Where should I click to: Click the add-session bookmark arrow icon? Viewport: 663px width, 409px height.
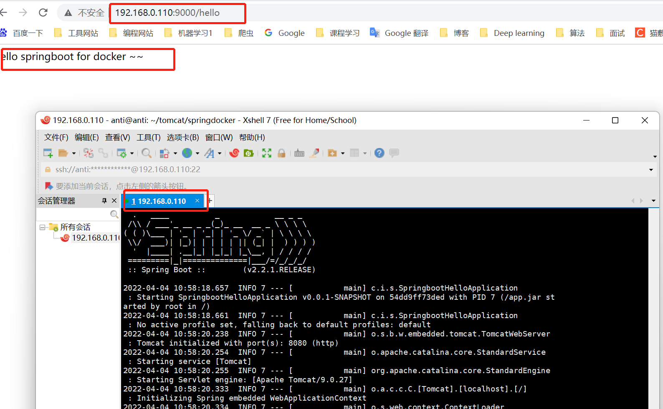49,186
